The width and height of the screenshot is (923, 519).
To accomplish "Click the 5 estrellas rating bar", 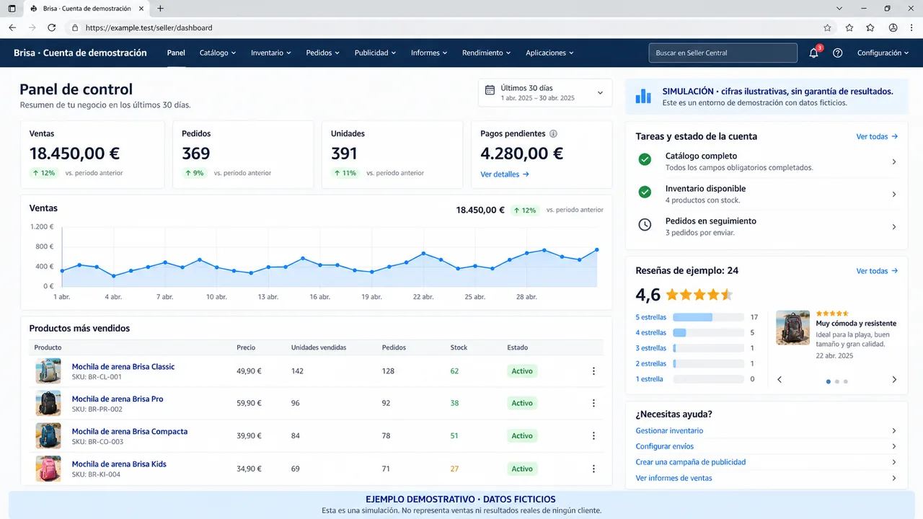I will click(x=708, y=317).
